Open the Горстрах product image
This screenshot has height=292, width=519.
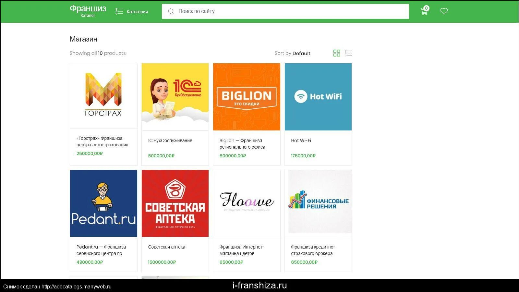click(103, 96)
